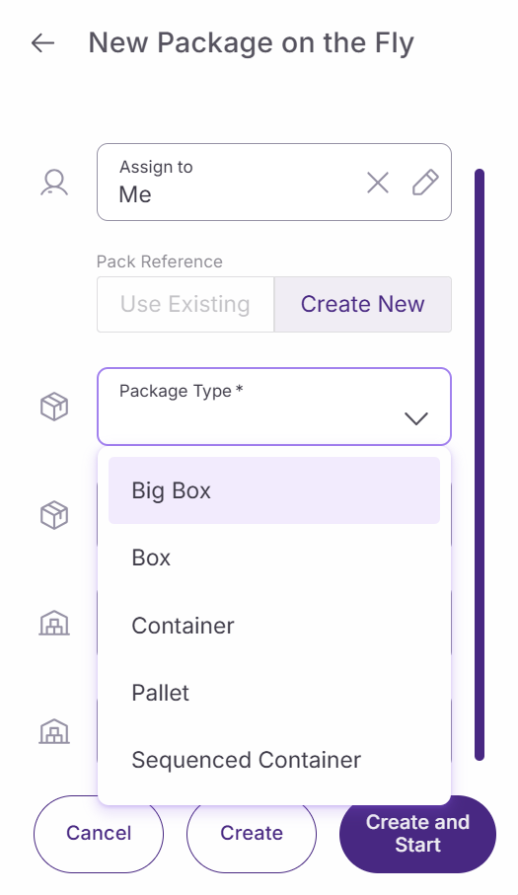Click the Cancel button
This screenshot has height=895, width=518.
[98, 834]
